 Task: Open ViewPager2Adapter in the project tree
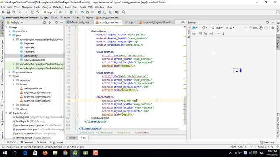[x=34, y=60]
